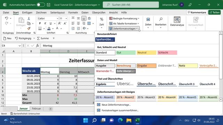
Task: Toggle Automatisches Speichern switch
Action: [40, 5]
